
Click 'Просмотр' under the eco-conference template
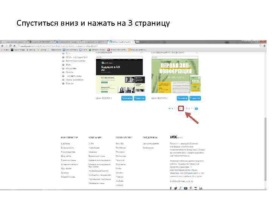click(x=182, y=98)
